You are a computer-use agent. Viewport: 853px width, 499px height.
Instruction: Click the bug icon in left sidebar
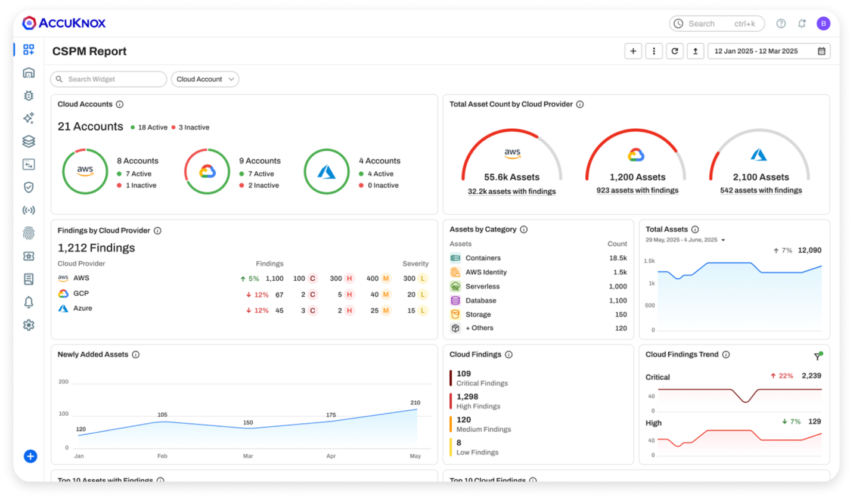coord(29,95)
